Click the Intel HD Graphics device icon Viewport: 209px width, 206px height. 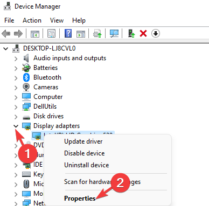click(37, 136)
